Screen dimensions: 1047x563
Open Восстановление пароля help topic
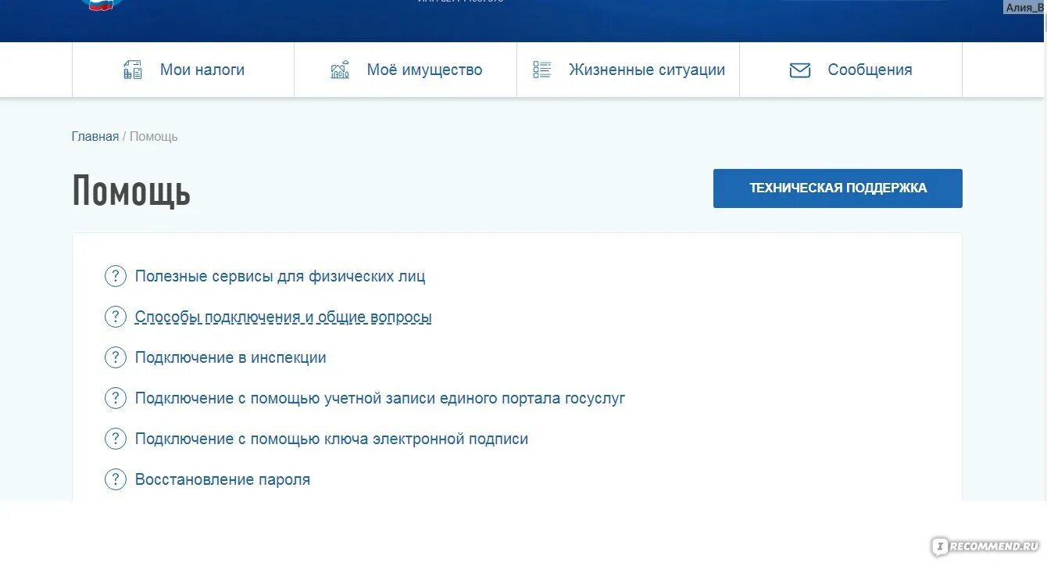point(223,479)
